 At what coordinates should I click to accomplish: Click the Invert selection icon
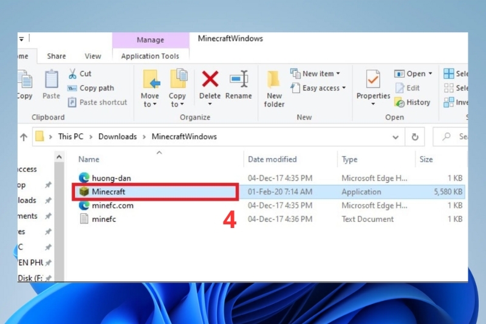point(448,102)
